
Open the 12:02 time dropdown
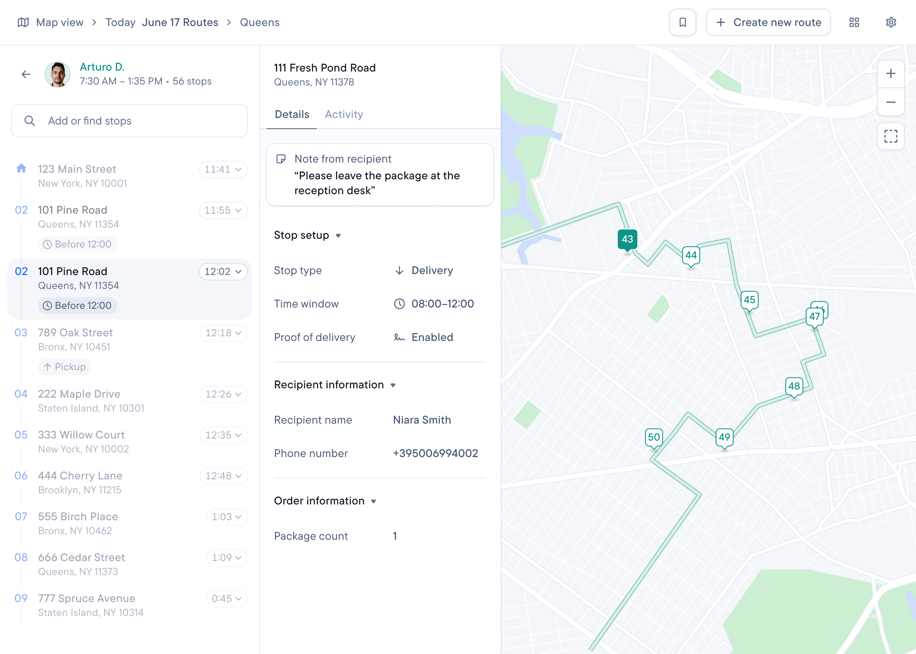click(x=223, y=272)
